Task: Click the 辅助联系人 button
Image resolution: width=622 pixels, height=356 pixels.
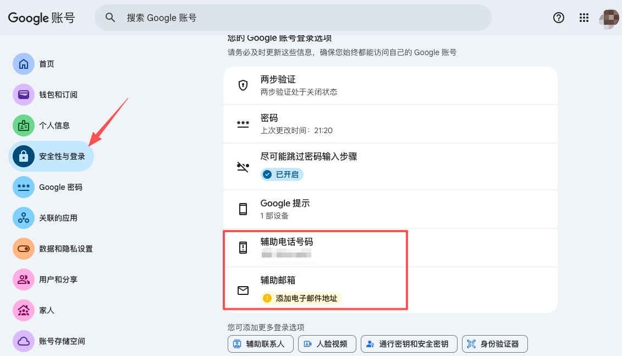Action: click(261, 344)
